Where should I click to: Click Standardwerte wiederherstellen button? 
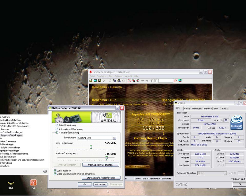coord(101,178)
